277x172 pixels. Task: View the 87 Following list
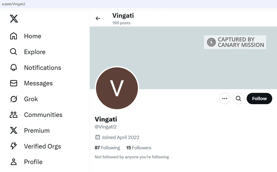[x=107, y=148]
